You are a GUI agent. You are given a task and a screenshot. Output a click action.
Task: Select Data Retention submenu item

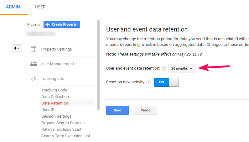(54, 103)
